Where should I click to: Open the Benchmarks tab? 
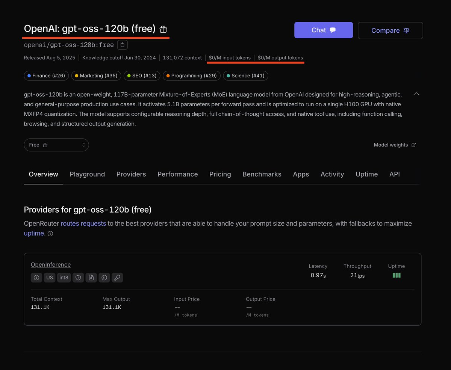262,174
